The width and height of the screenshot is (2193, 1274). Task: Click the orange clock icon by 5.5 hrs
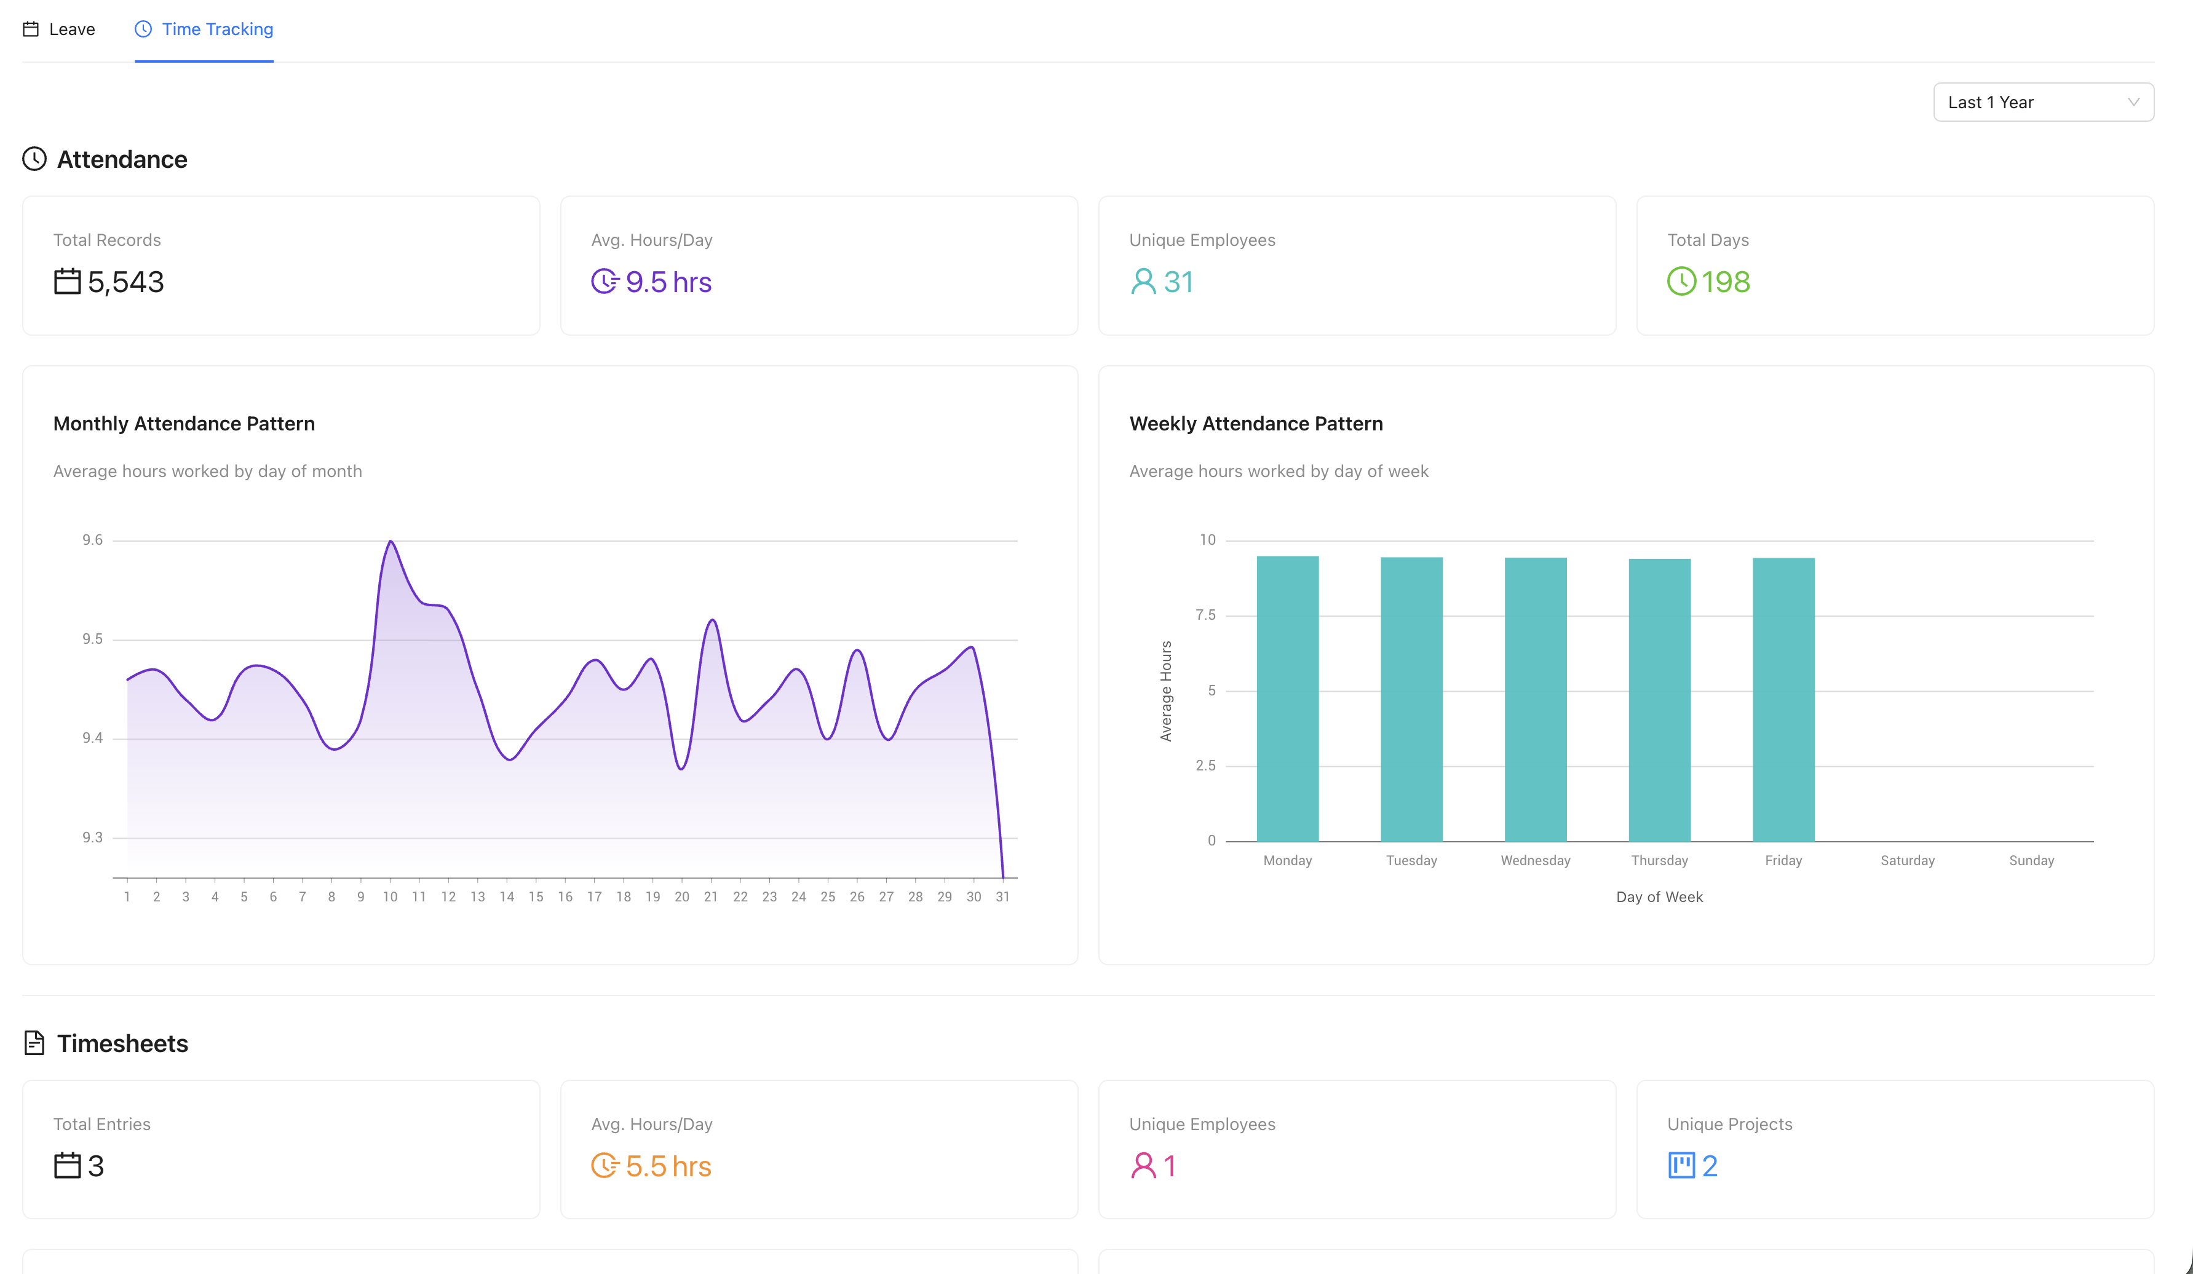click(x=605, y=1165)
